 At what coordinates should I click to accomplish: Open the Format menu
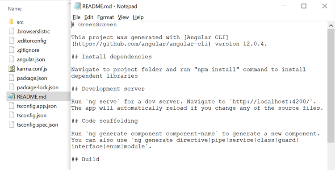105,17
